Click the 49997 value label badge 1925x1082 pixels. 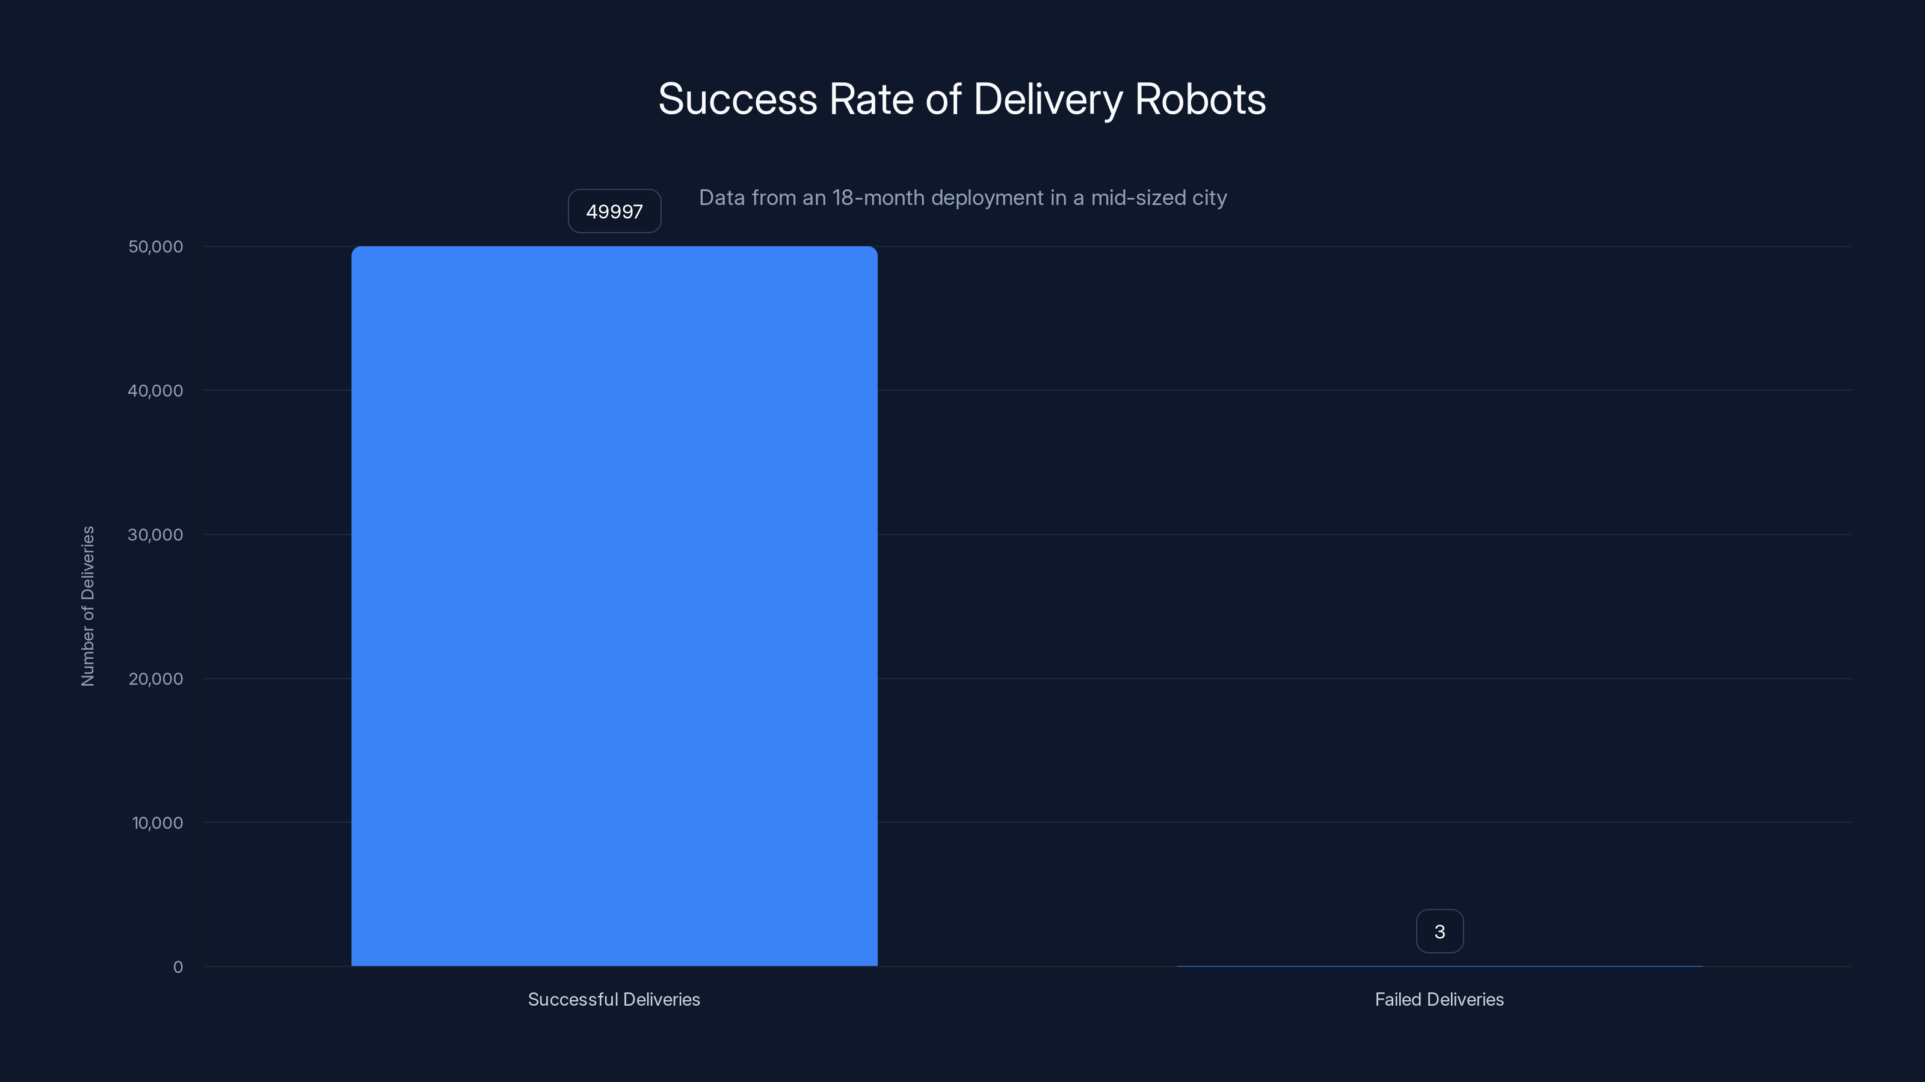click(614, 212)
